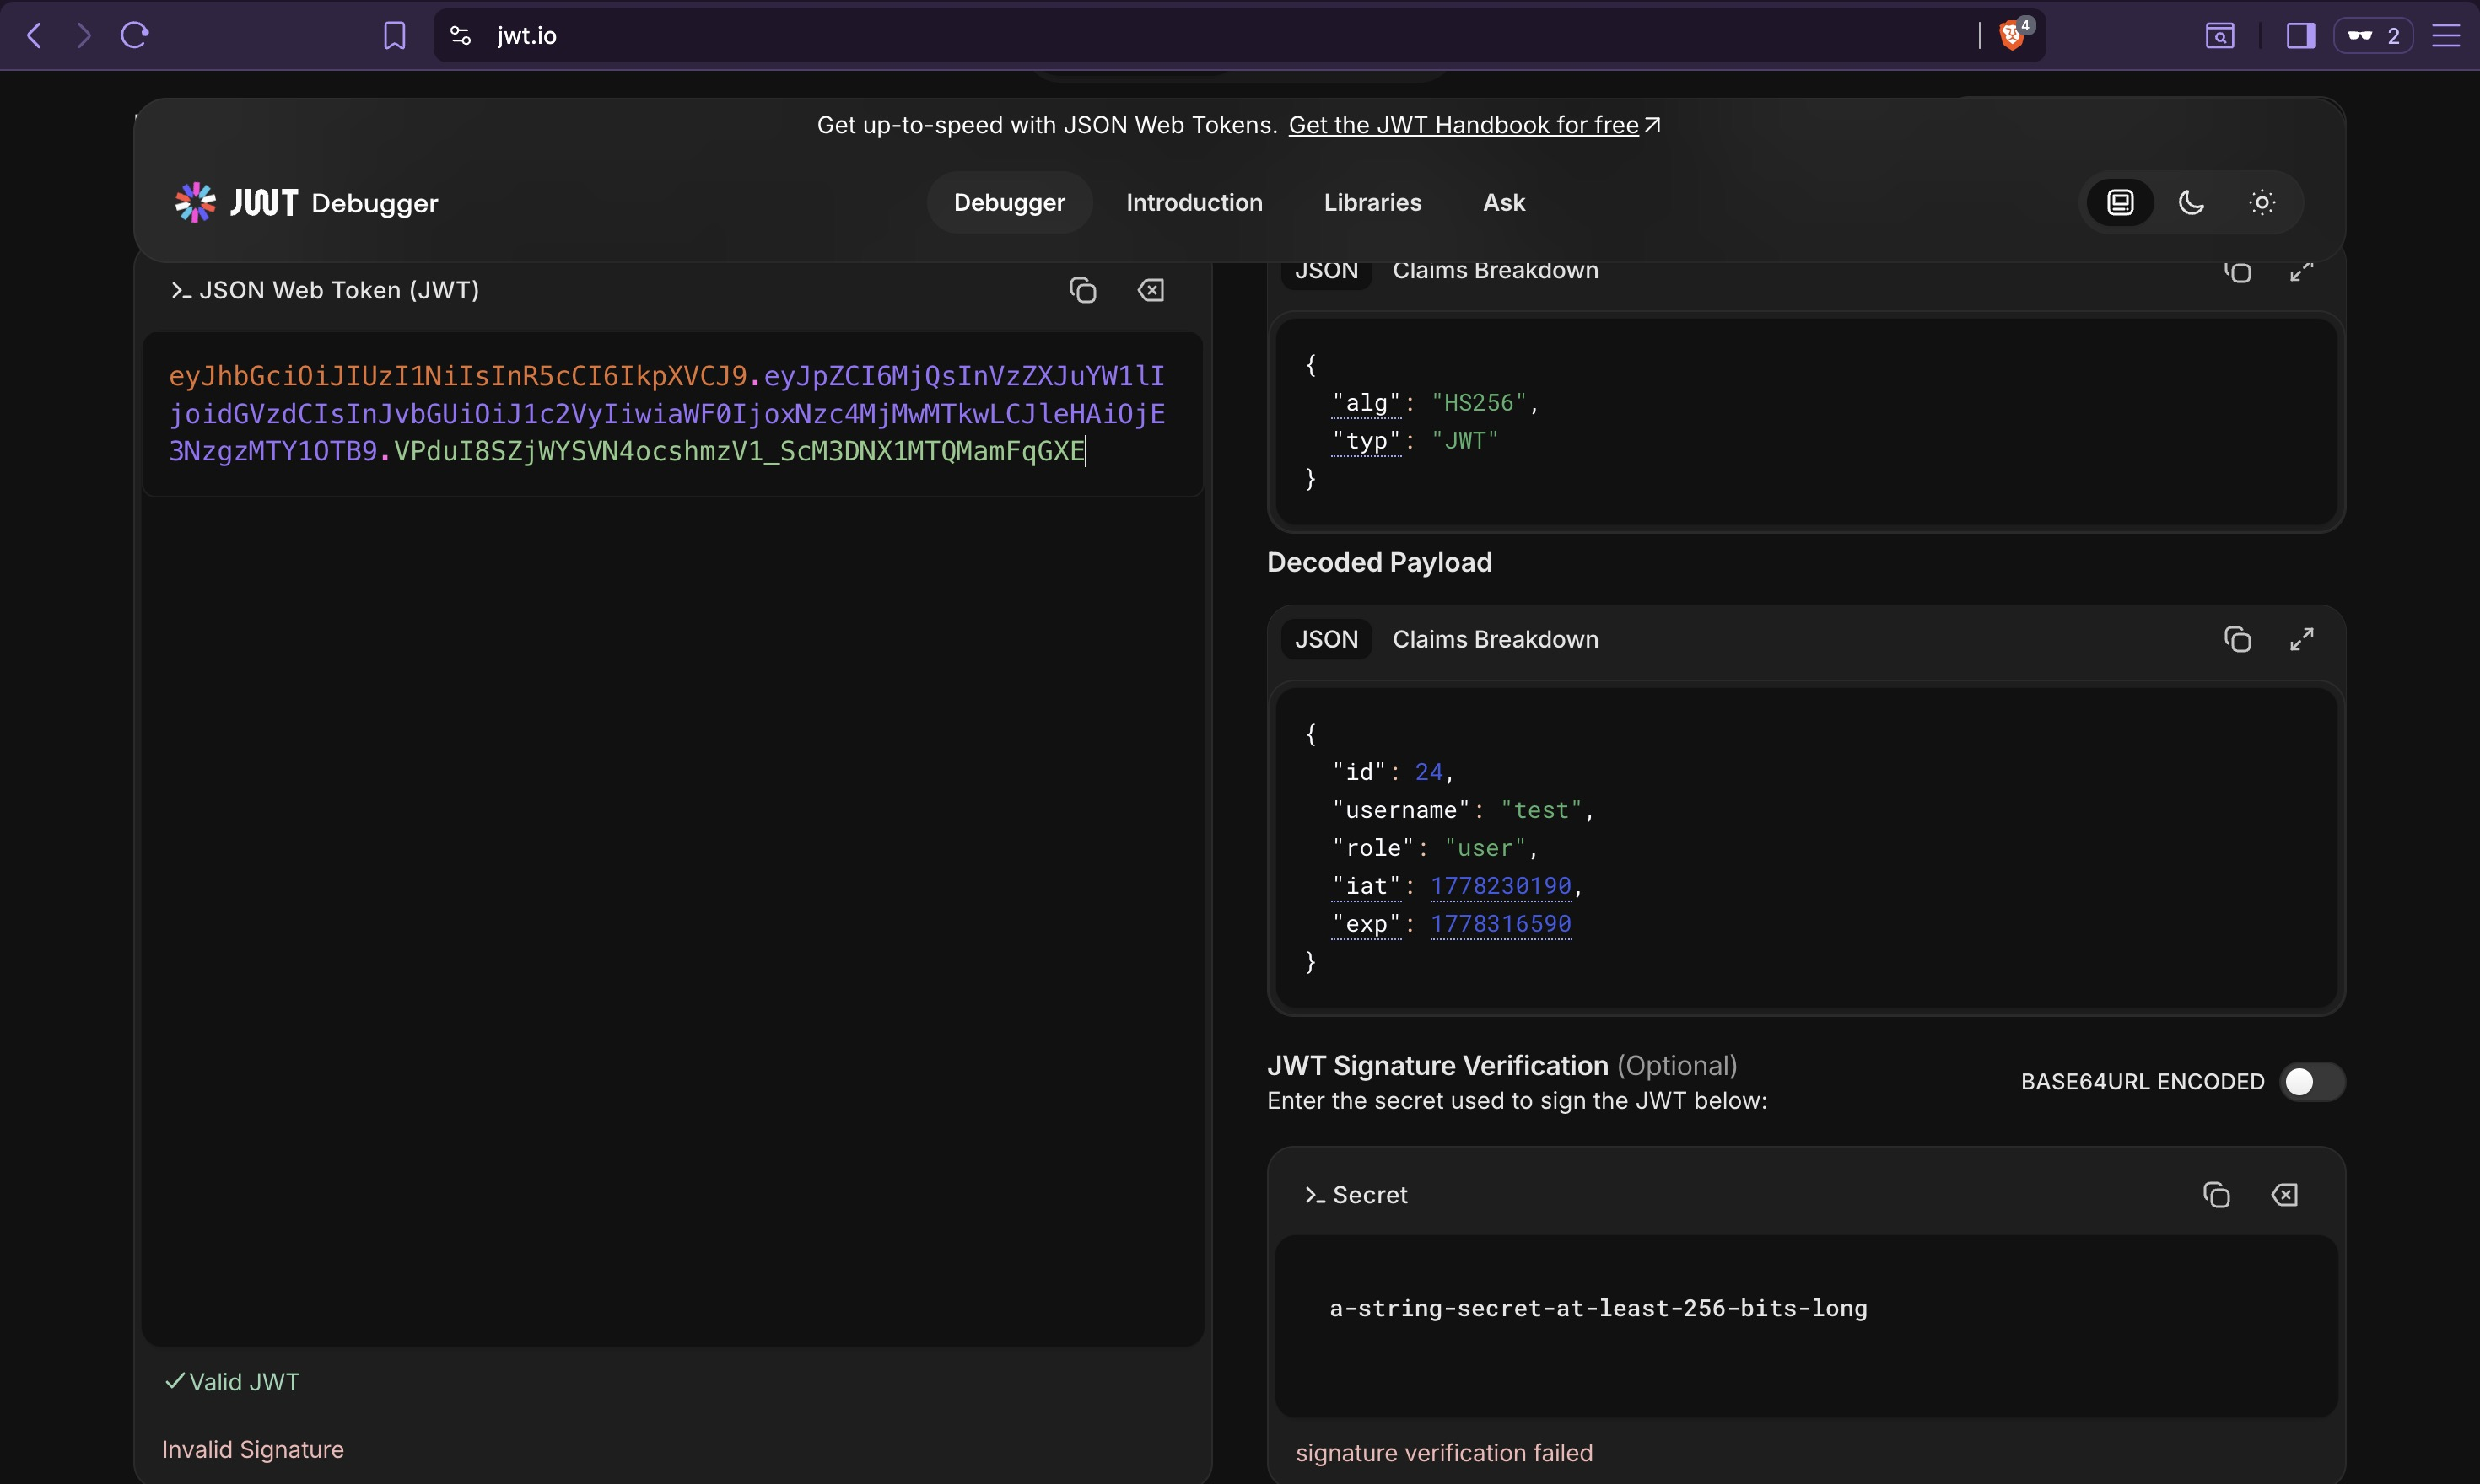Open site settings icon in address bar

pos(461,36)
